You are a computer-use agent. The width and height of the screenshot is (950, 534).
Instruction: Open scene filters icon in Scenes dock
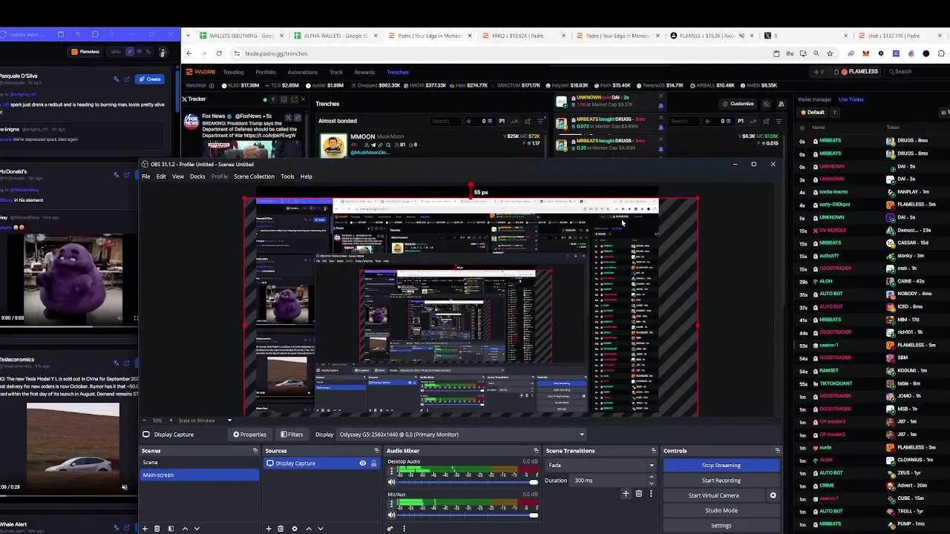click(171, 529)
